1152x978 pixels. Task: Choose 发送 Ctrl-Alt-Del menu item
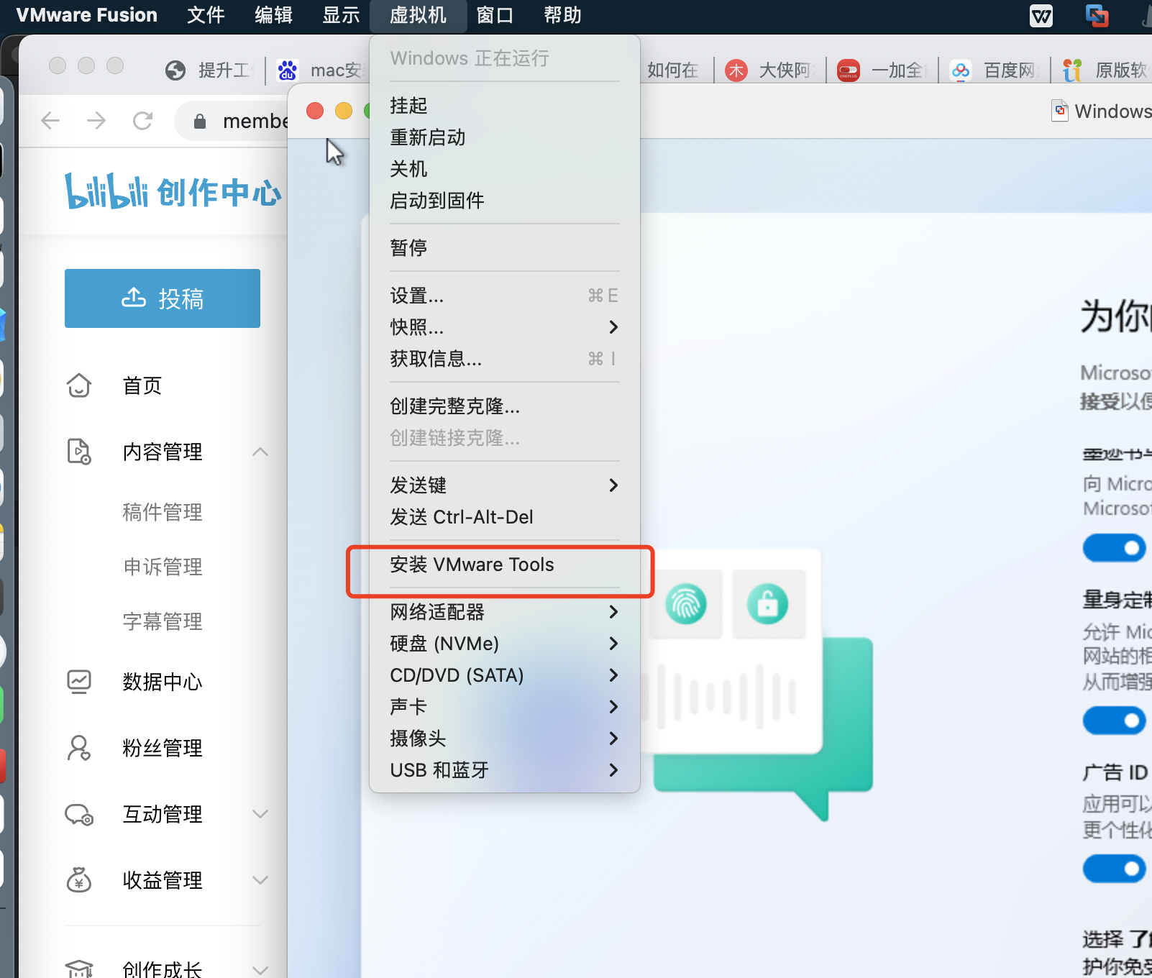505,517
